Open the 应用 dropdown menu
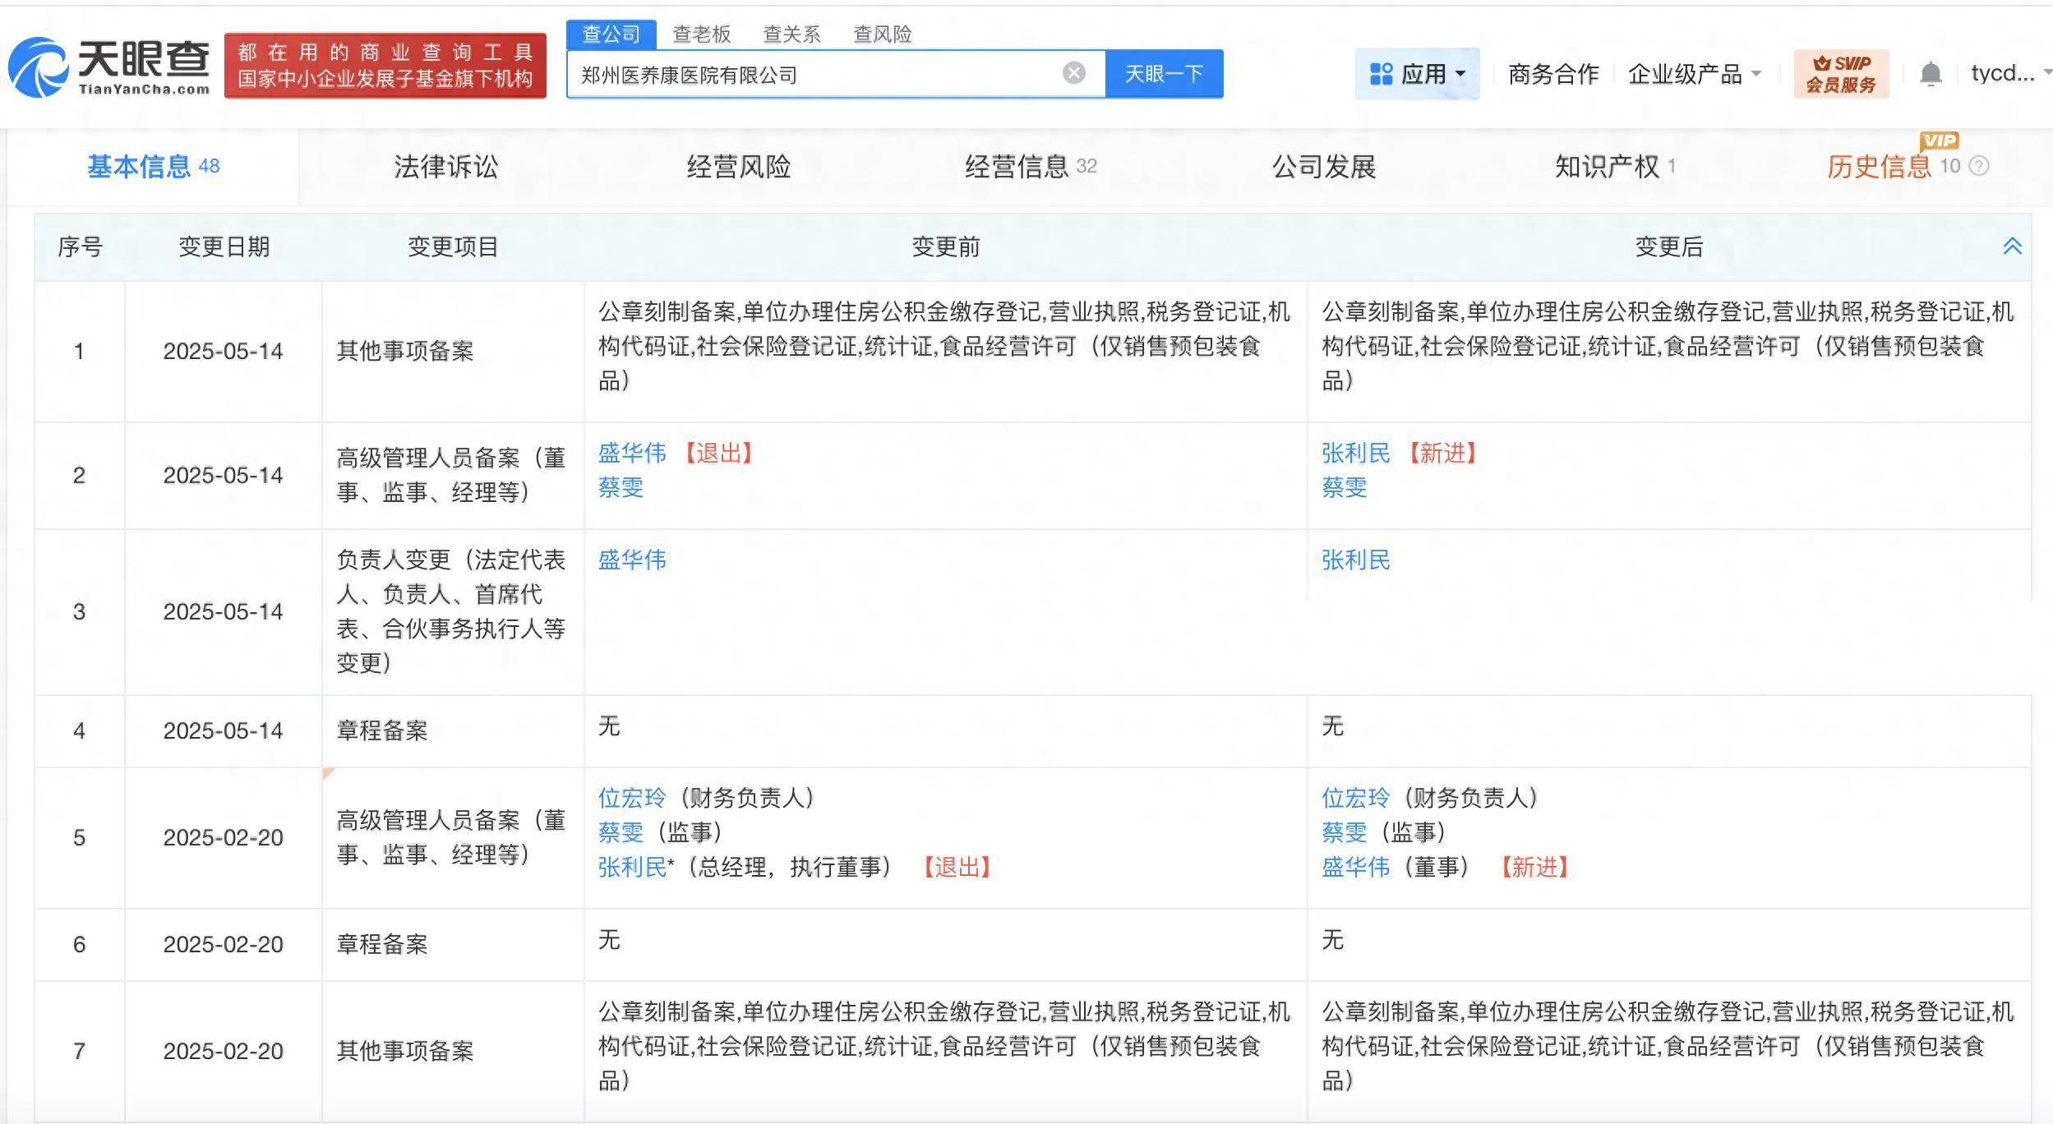2053x1124 pixels. point(1418,74)
